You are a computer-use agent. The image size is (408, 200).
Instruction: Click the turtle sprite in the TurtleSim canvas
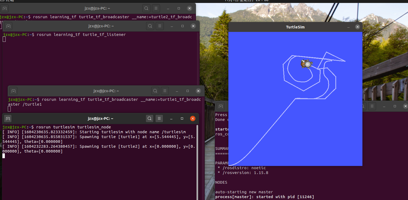point(306,64)
